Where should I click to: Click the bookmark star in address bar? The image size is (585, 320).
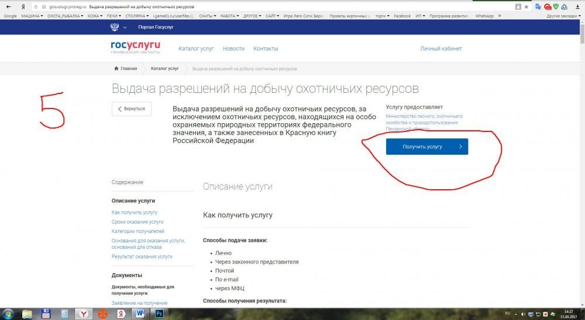[527, 6]
